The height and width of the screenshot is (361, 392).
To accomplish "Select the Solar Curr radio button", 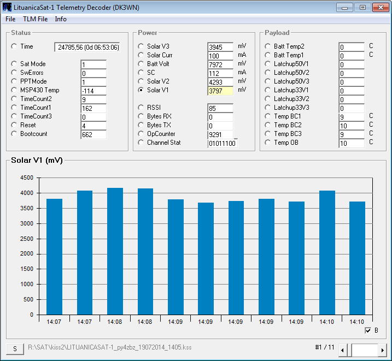I will click(141, 55).
